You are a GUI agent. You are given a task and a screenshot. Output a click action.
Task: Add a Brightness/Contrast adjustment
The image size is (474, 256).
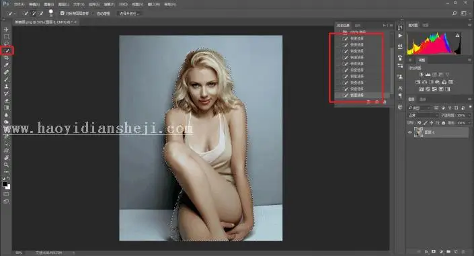pyautogui.click(x=422, y=75)
